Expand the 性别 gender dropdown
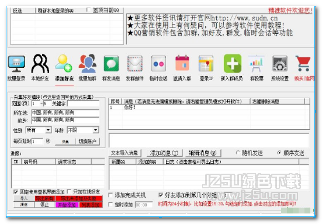This screenshot has height=224, width=322. pos(48,130)
